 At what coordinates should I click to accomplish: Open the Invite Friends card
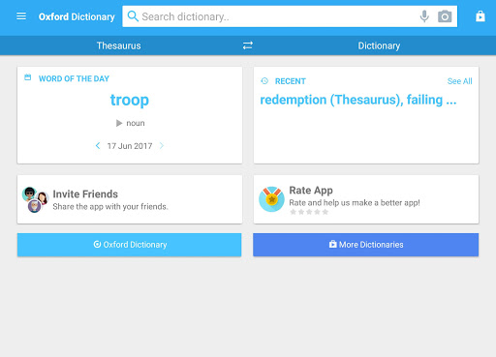coord(130,199)
